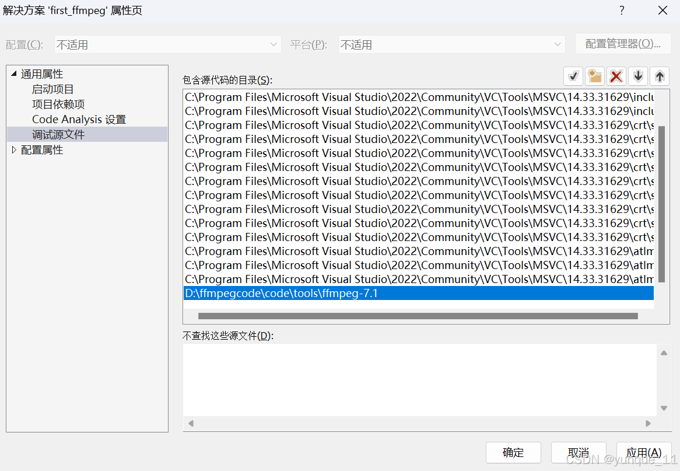680x471 pixels.
Task: Click the up arrow icon to move entry up
Action: pyautogui.click(x=659, y=76)
